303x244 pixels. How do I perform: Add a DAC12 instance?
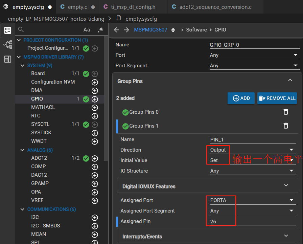pyautogui.click(x=95, y=175)
